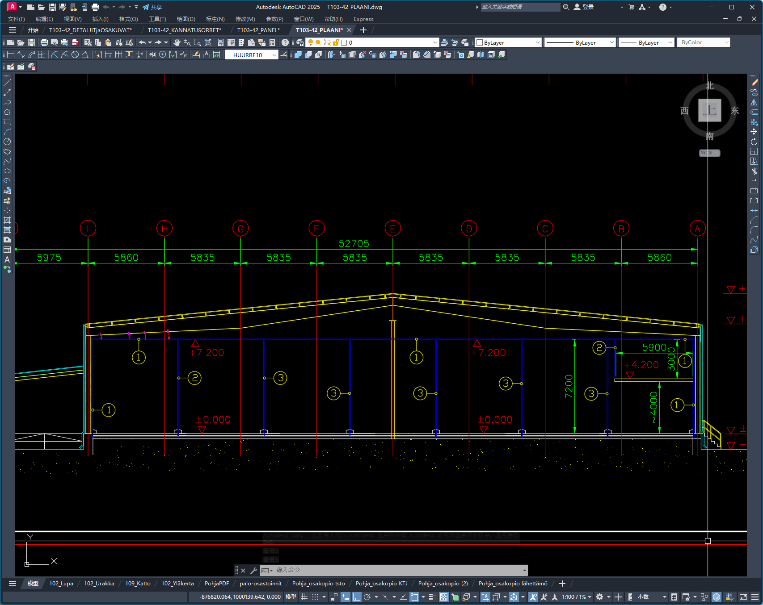Click in the command line input field

click(398, 570)
